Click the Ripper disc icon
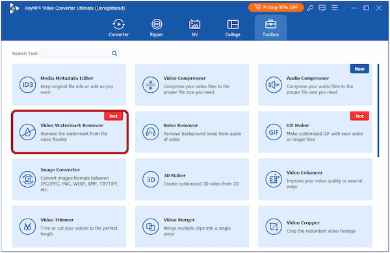The width and height of the screenshot is (390, 253). pyautogui.click(x=157, y=25)
